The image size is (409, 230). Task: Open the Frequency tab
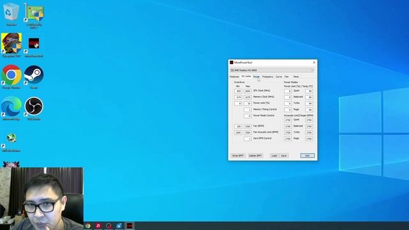tap(268, 77)
